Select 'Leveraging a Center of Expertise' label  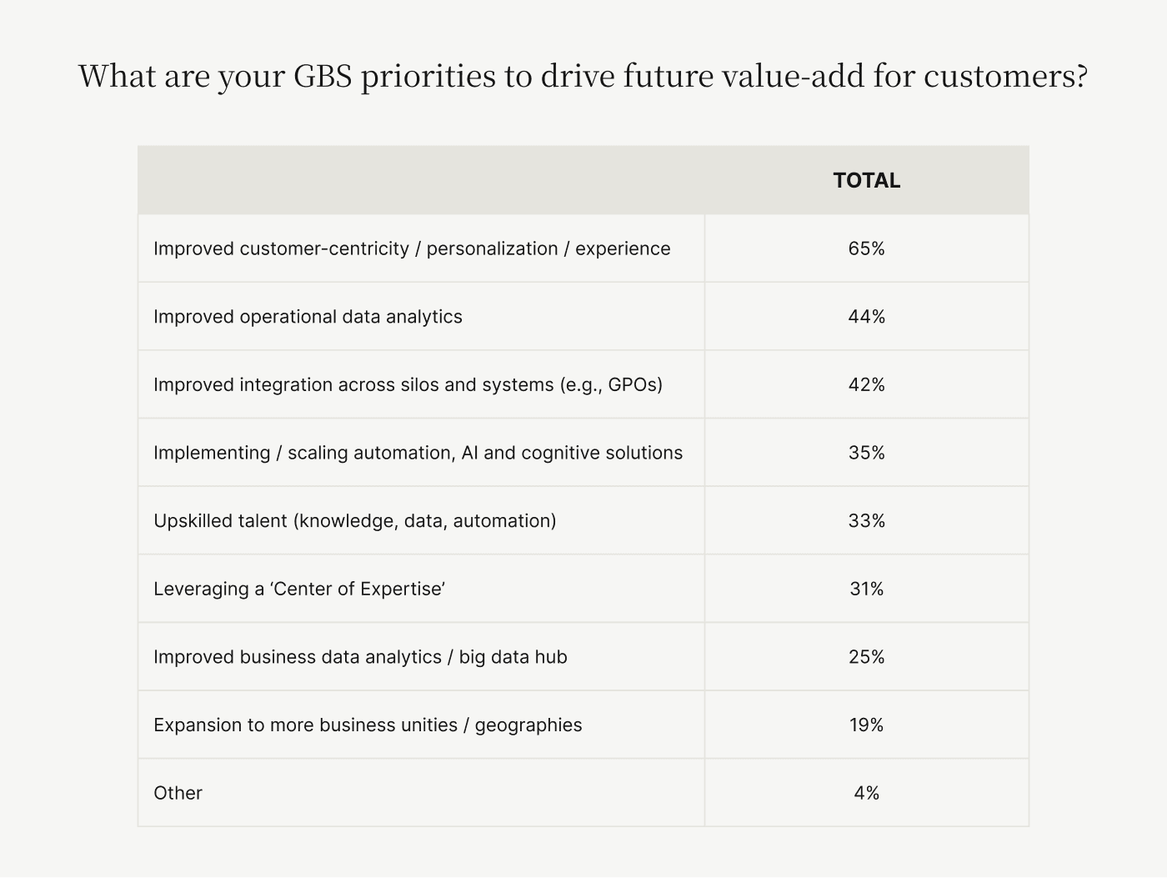[299, 589]
